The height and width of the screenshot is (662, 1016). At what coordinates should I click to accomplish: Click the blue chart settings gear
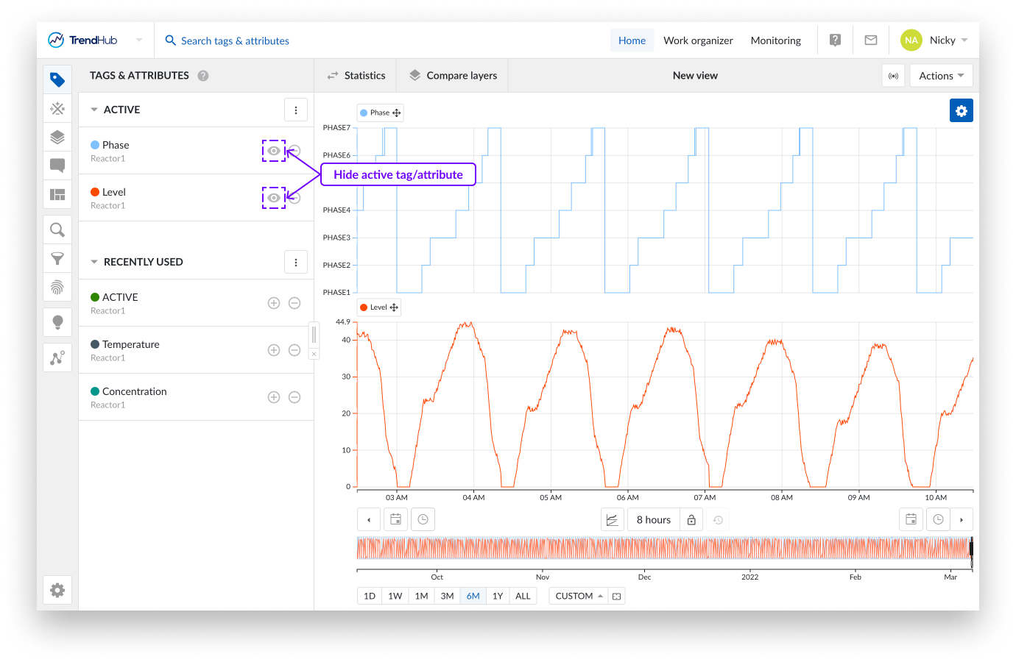click(x=961, y=111)
